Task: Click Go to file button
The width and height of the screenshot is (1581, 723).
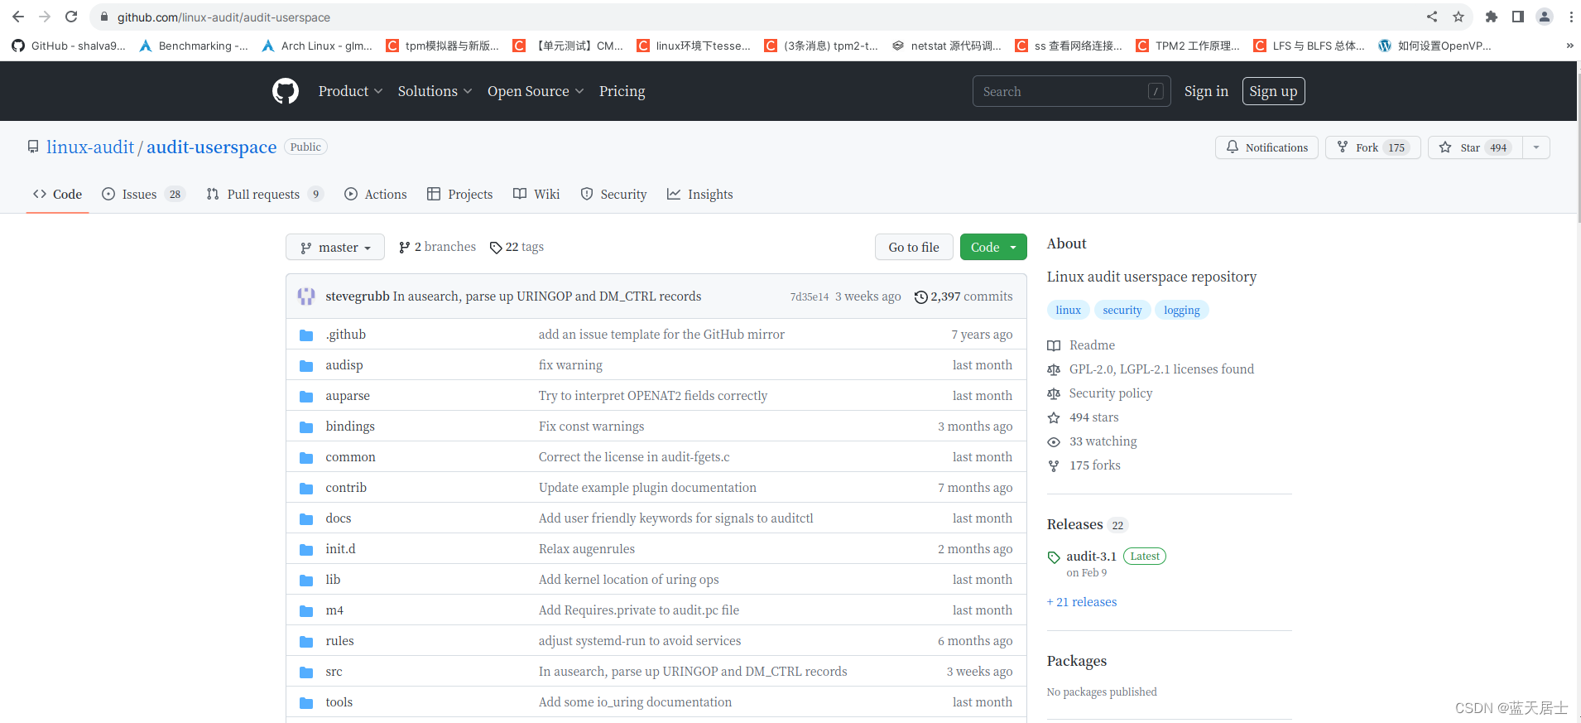Action: pyautogui.click(x=914, y=247)
